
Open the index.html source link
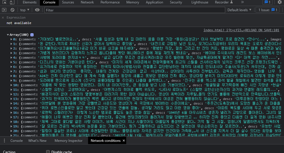click(x=241, y=30)
